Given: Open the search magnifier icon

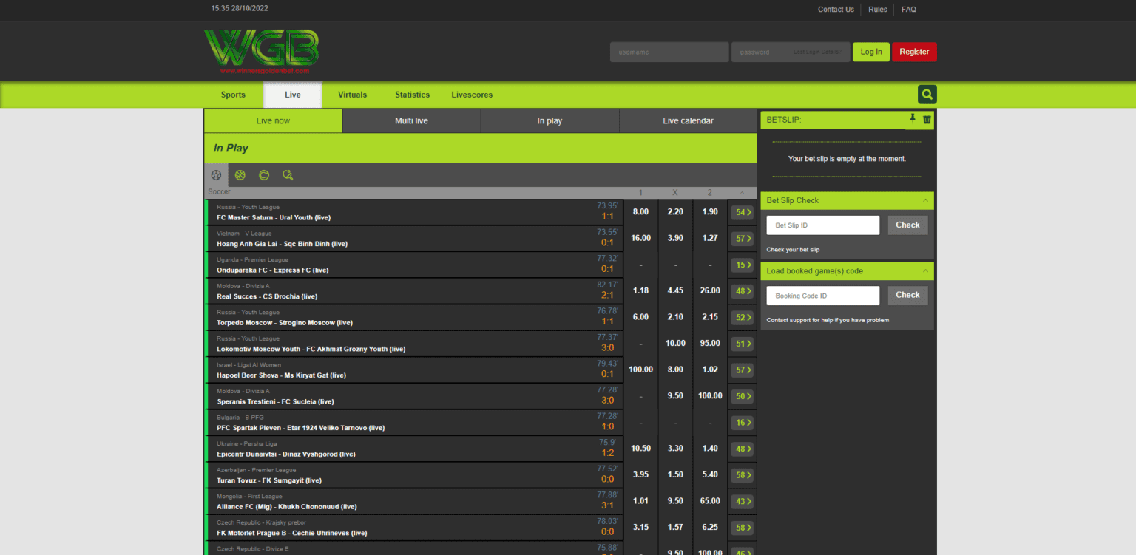Looking at the screenshot, I should tap(927, 95).
